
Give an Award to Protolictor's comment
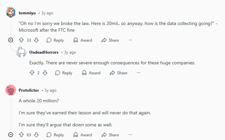pos(83,135)
